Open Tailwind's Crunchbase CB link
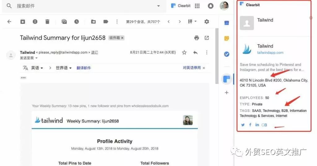The width and height of the screenshot is (317, 166). (264, 125)
